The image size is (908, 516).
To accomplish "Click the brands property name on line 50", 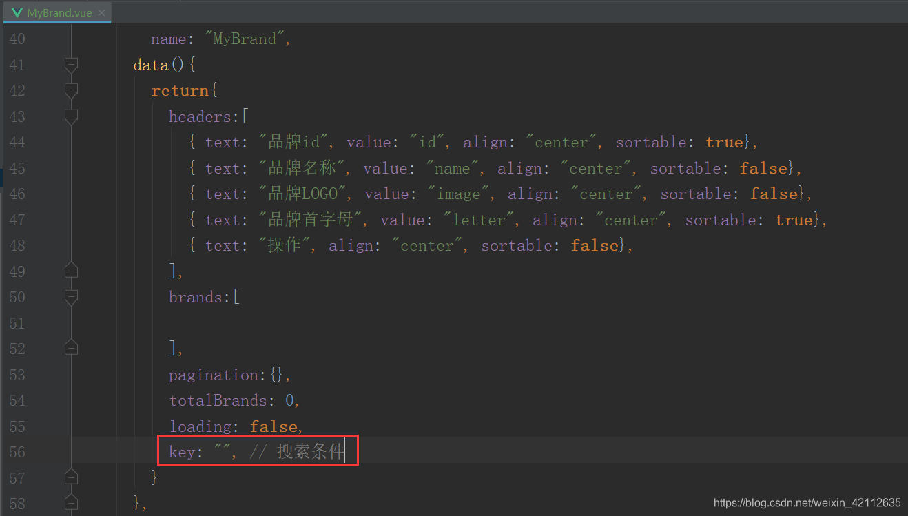I will [x=196, y=298].
